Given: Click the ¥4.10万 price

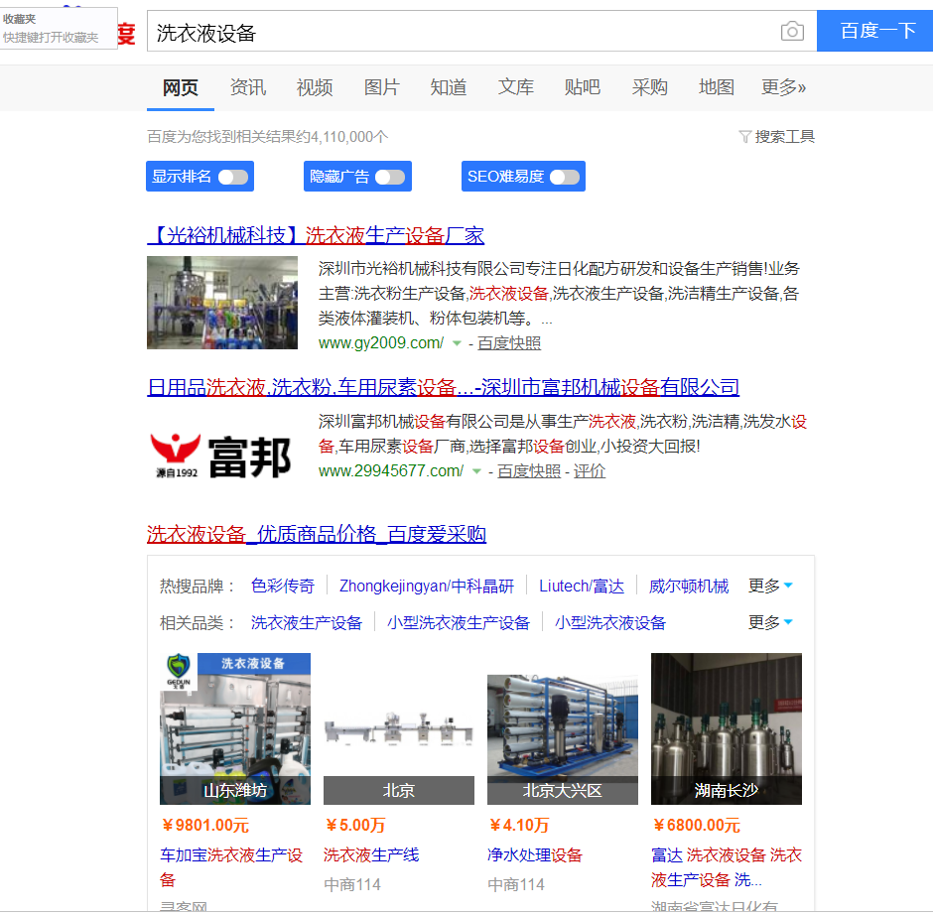Looking at the screenshot, I should pos(519,825).
